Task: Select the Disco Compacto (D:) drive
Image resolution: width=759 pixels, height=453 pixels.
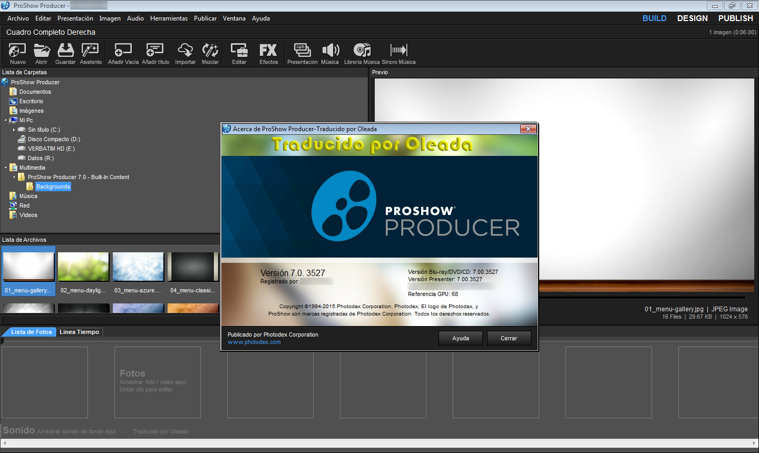Action: tap(54, 139)
